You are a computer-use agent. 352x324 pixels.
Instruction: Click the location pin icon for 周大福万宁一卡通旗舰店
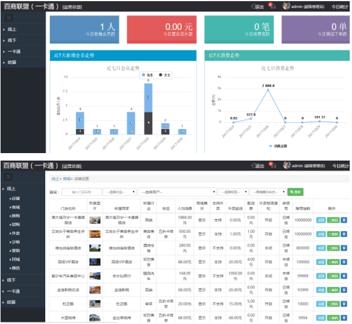click(344, 220)
